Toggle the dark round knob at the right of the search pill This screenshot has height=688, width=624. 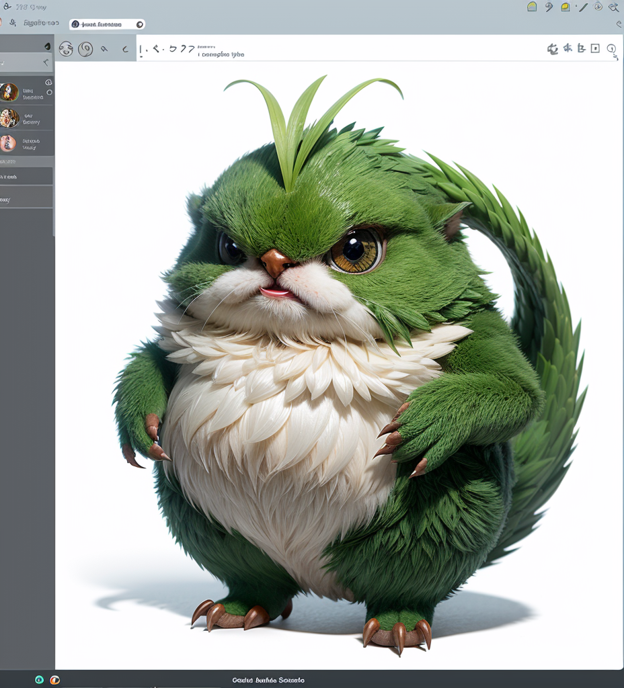click(140, 24)
